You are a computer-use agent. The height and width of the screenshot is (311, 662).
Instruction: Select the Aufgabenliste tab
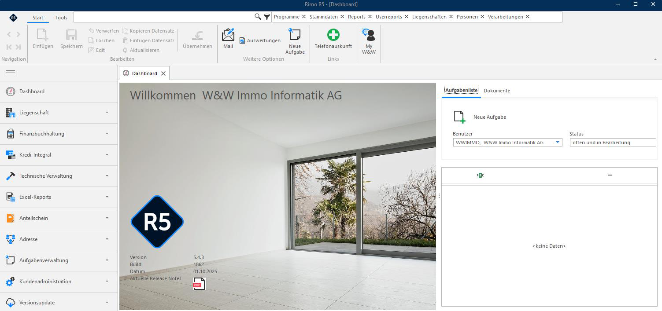point(461,90)
